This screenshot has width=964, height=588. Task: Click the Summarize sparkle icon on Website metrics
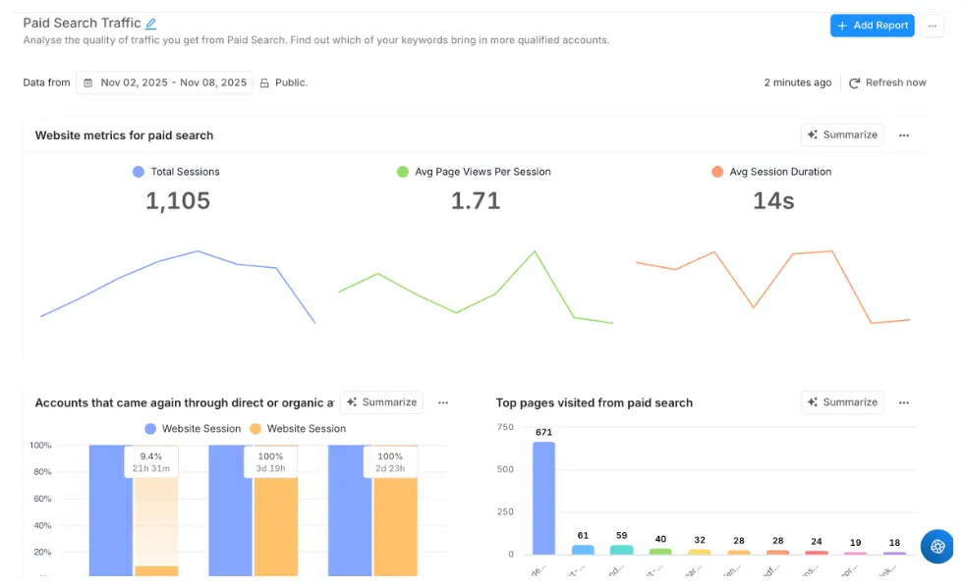(814, 134)
